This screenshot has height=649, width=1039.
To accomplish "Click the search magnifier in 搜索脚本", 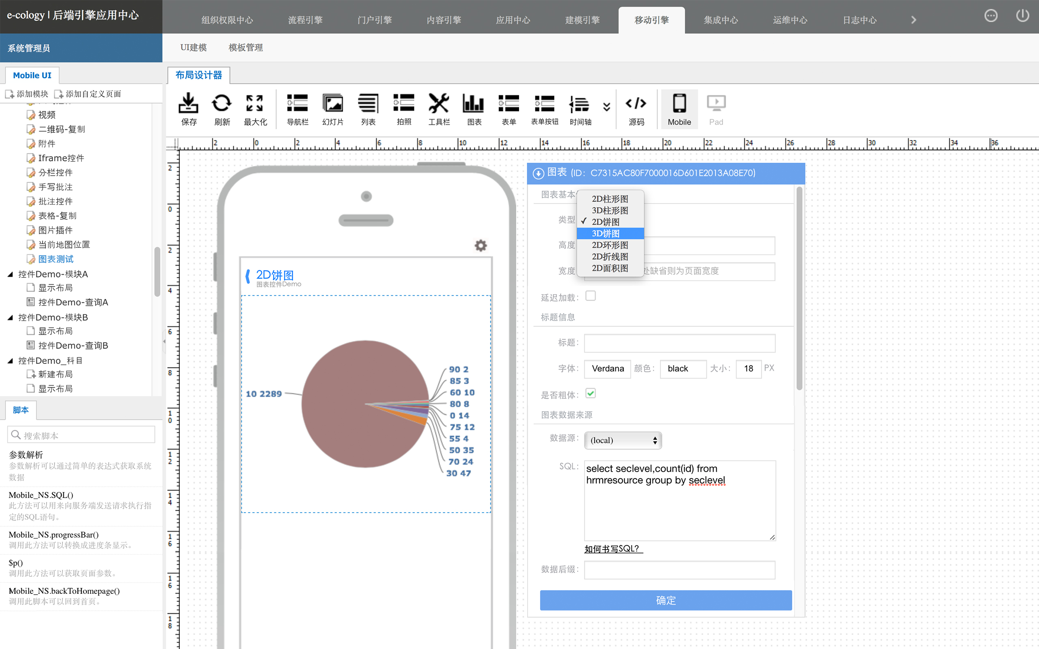I will [x=16, y=434].
